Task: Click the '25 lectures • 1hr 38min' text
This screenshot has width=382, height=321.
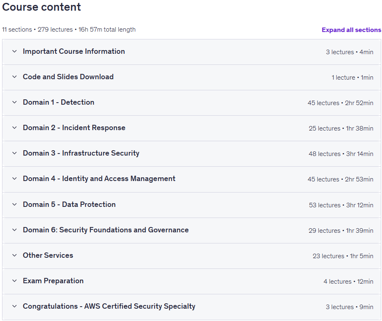Action: click(x=341, y=128)
